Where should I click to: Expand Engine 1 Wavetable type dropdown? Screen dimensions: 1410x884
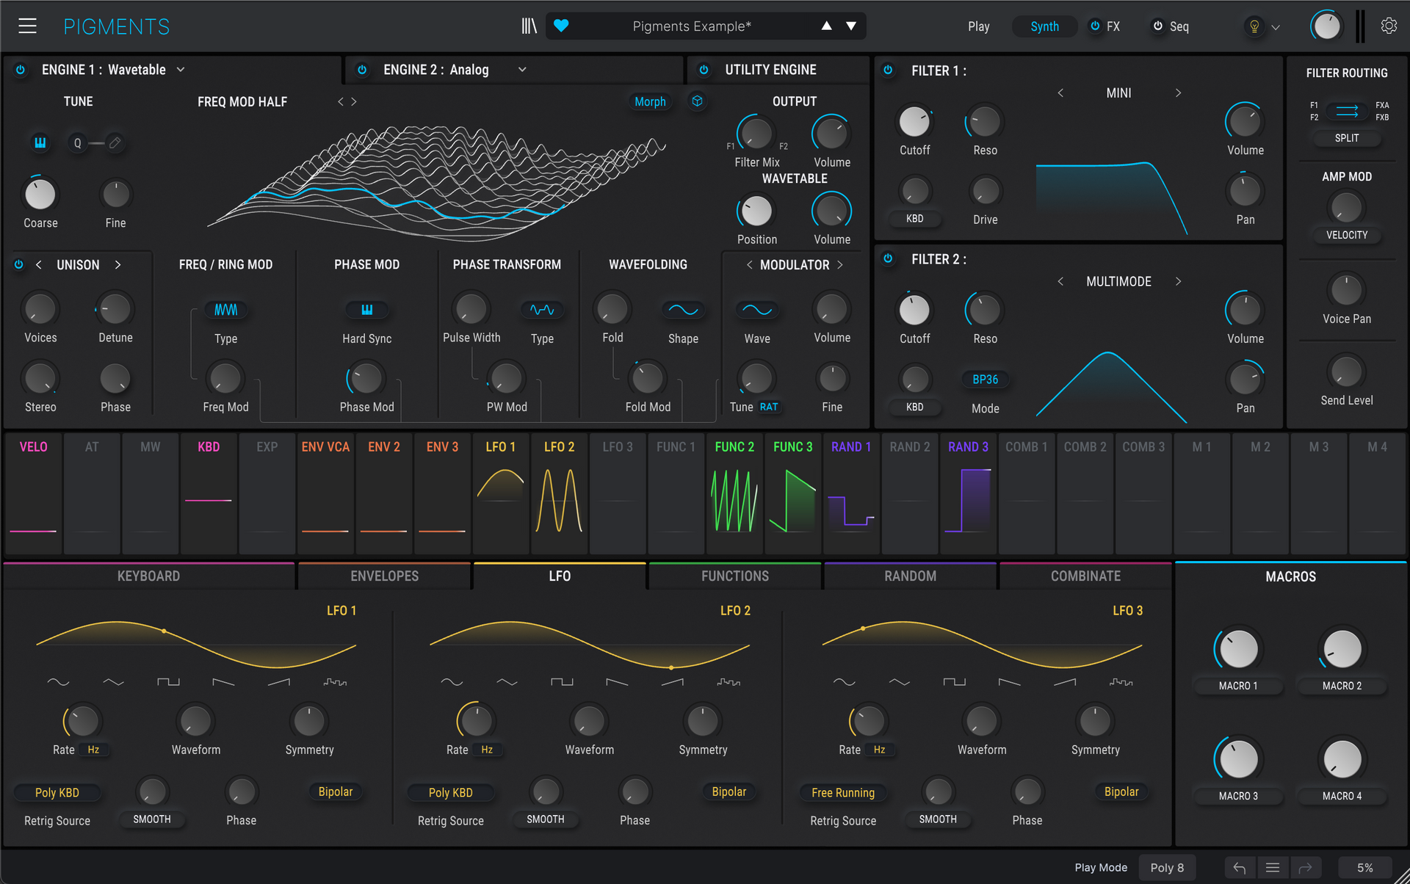181,70
